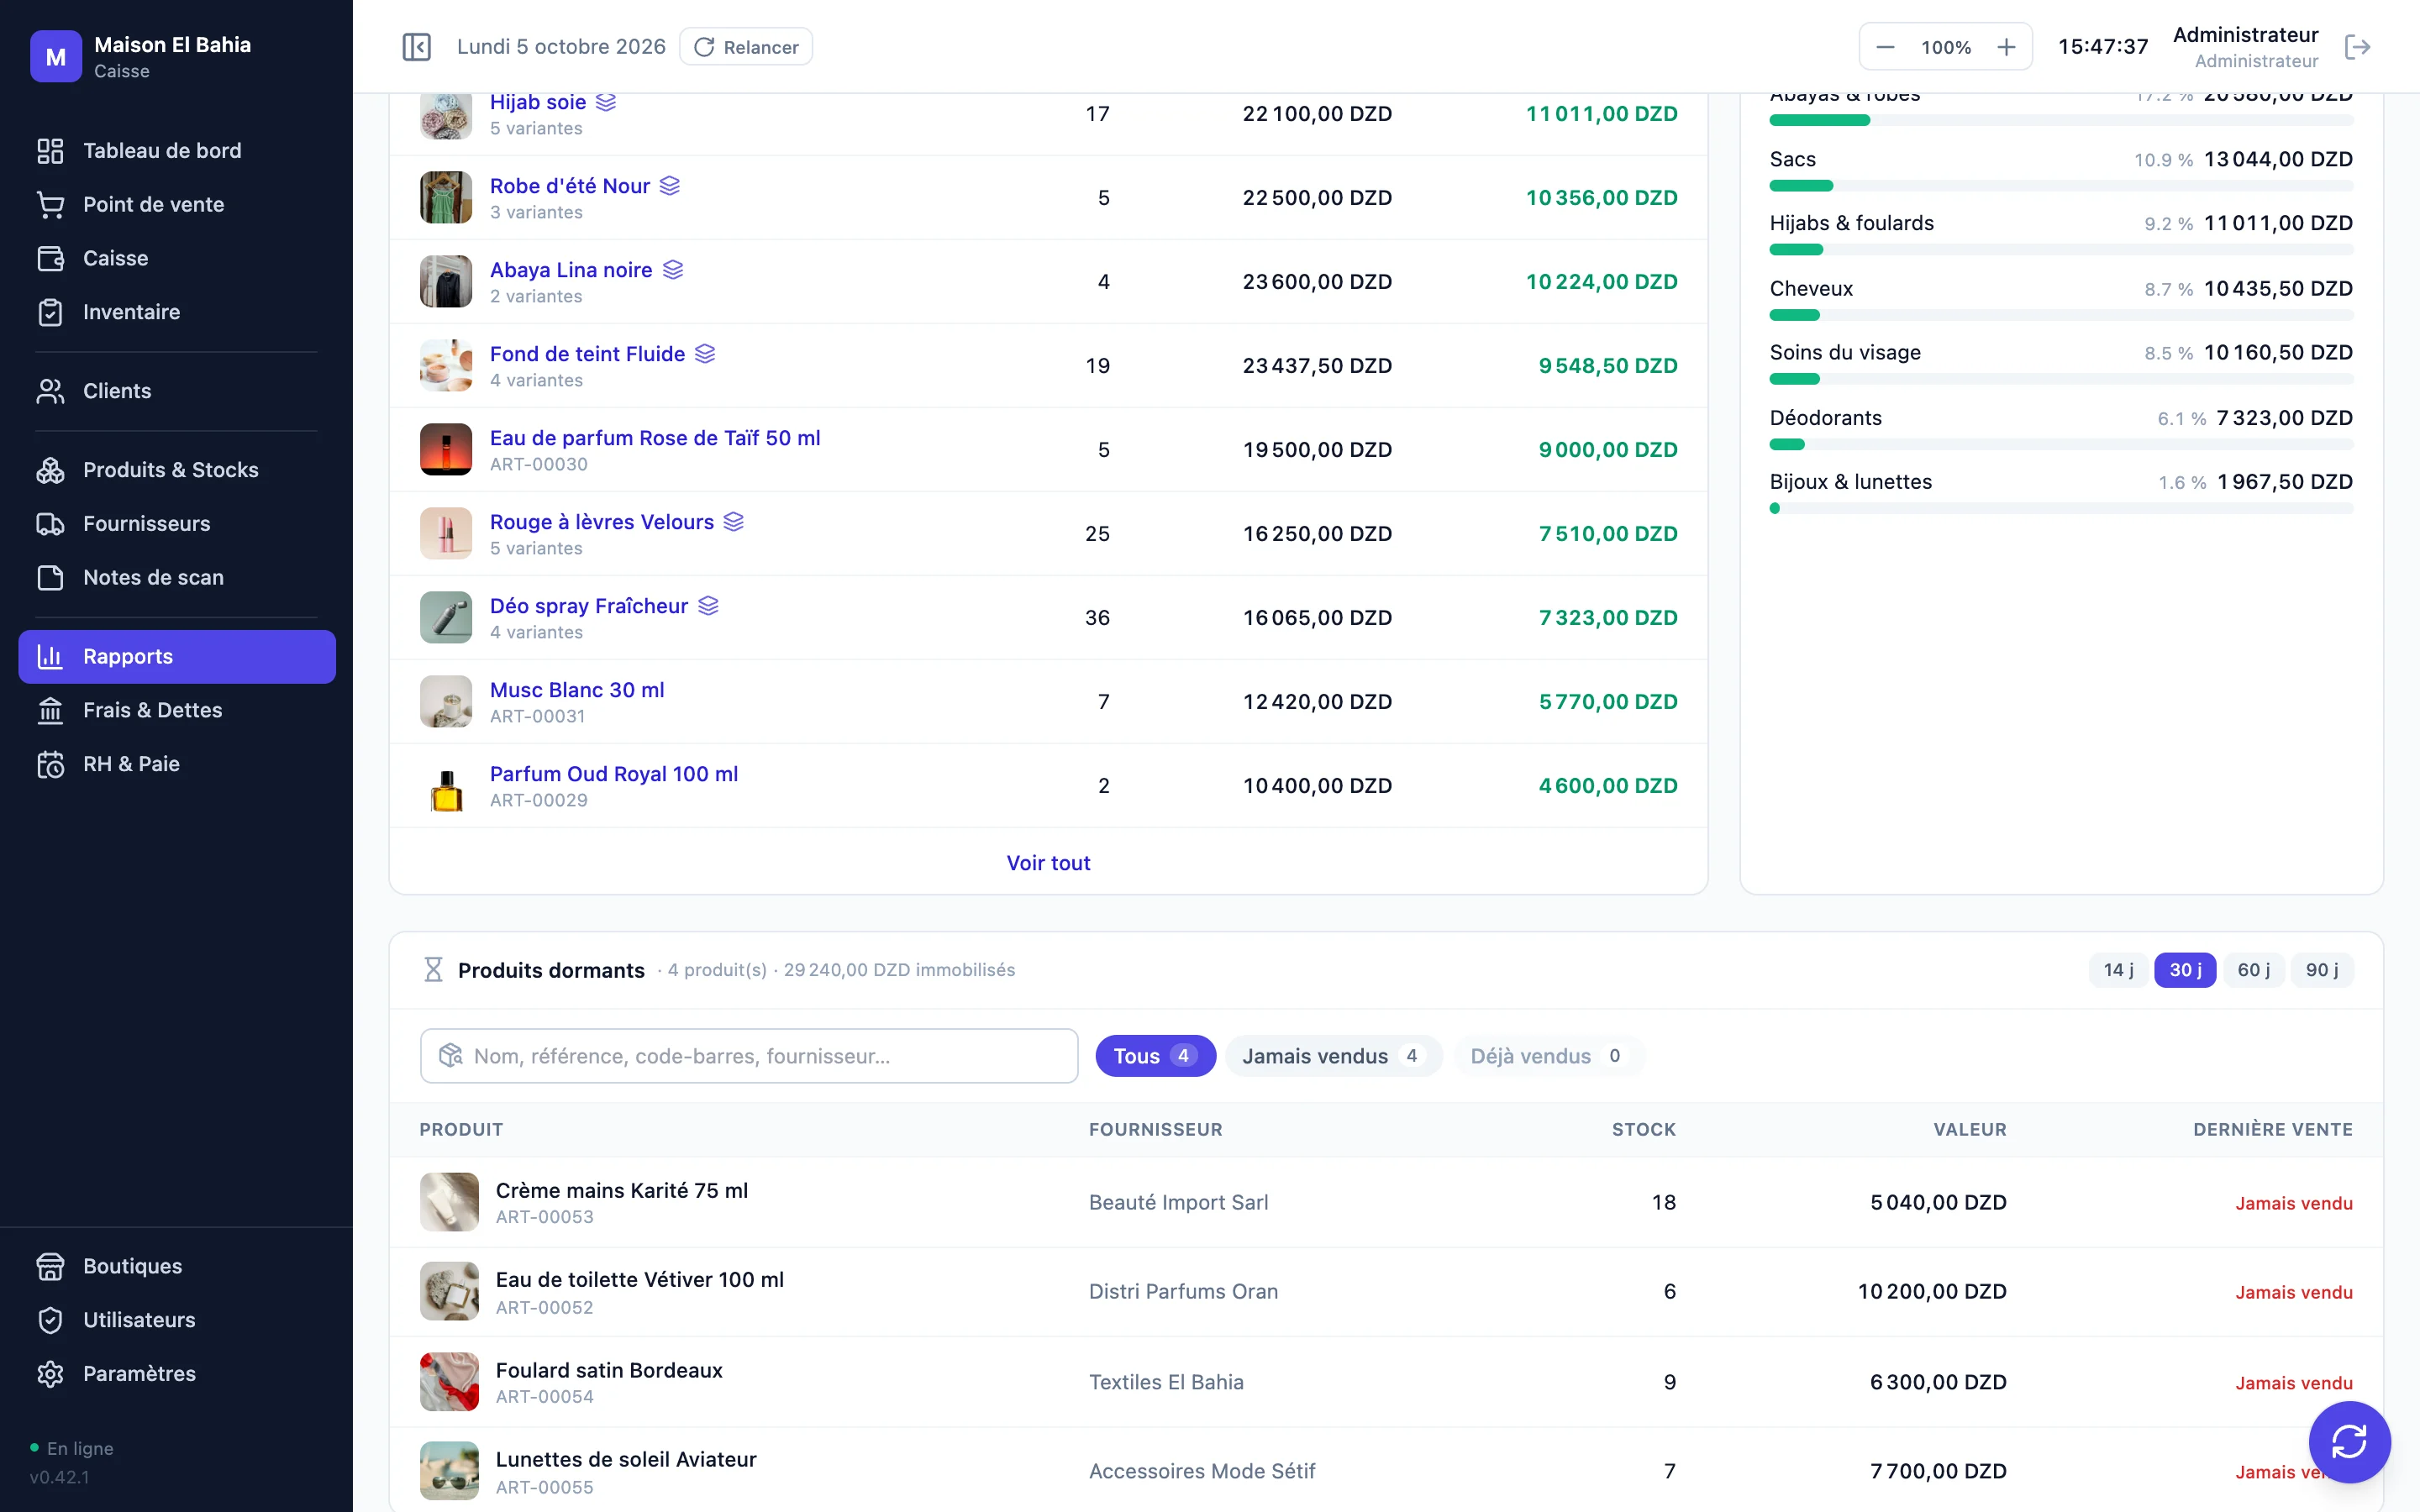The width and height of the screenshot is (2420, 1512).
Task: Collapse the sidebar panel icon
Action: (x=416, y=47)
